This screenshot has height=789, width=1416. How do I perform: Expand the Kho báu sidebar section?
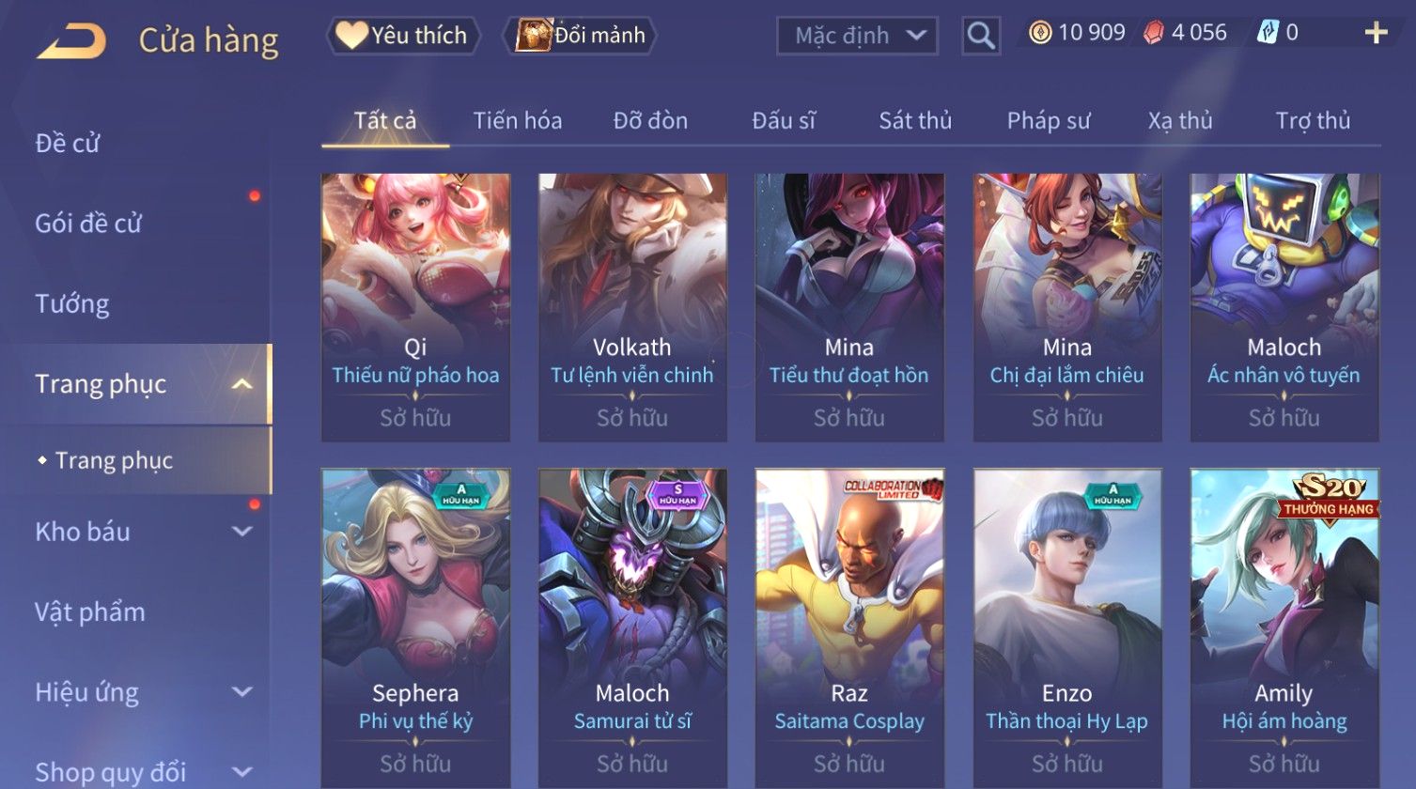point(241,532)
